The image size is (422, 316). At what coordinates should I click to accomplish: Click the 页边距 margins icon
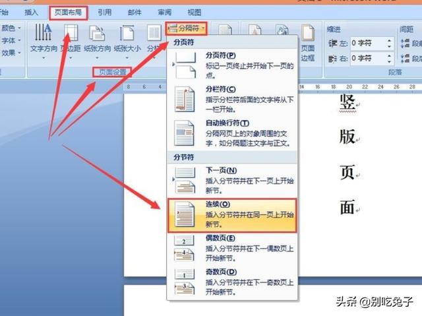pyautogui.click(x=71, y=32)
